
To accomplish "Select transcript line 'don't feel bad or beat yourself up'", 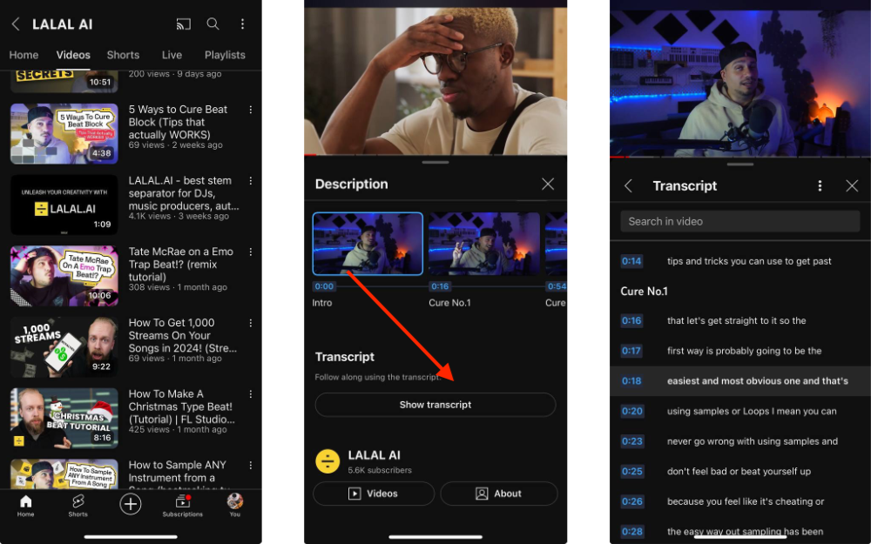I will (739, 471).
